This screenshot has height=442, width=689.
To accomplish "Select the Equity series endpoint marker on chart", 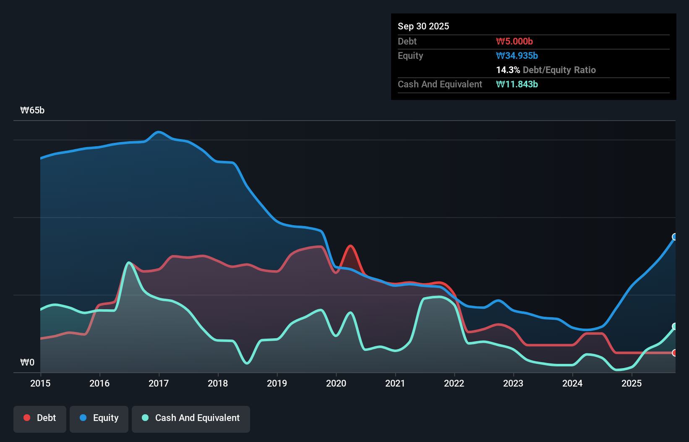I will pos(675,237).
